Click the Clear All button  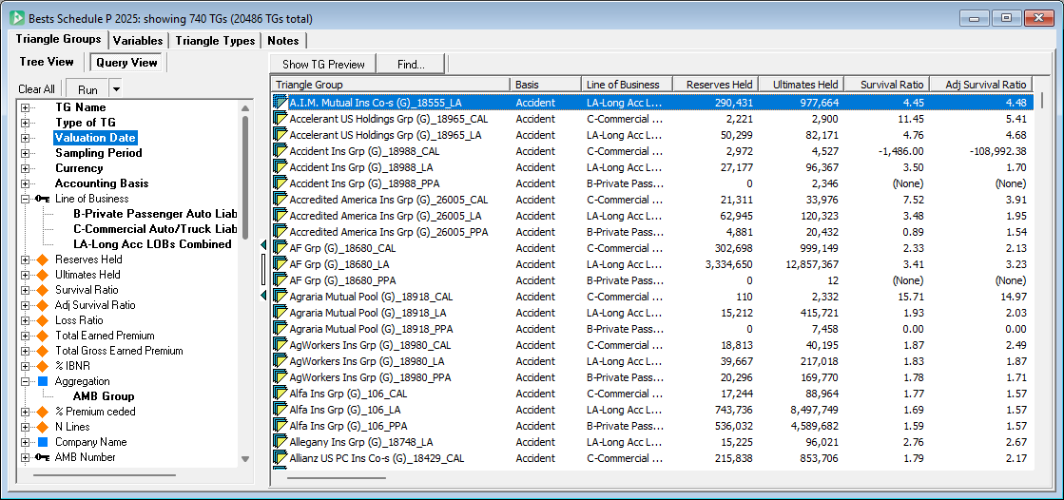click(x=37, y=88)
